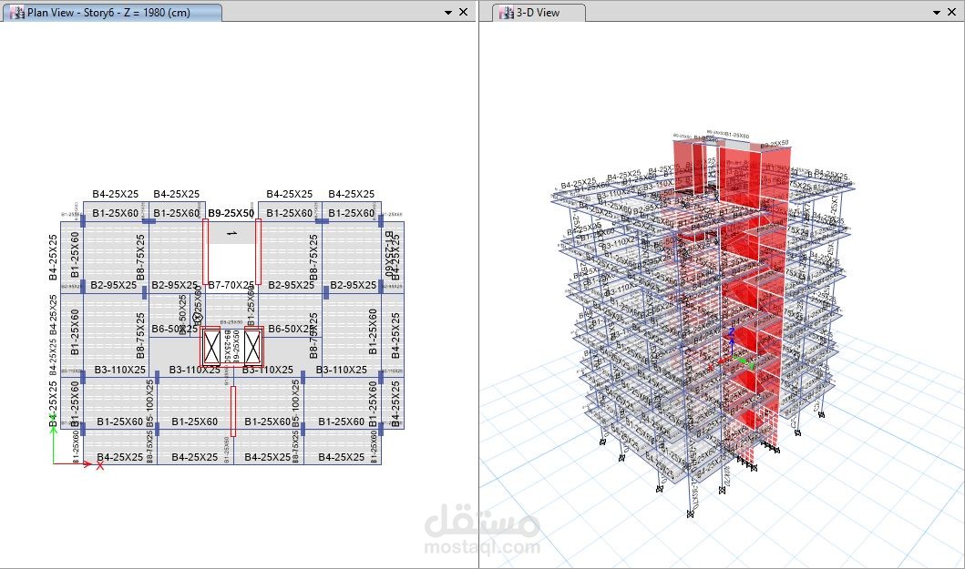Screen dimensions: 965x569
Task: Select the B9-25X50 beam label in plan
Action: [231, 213]
